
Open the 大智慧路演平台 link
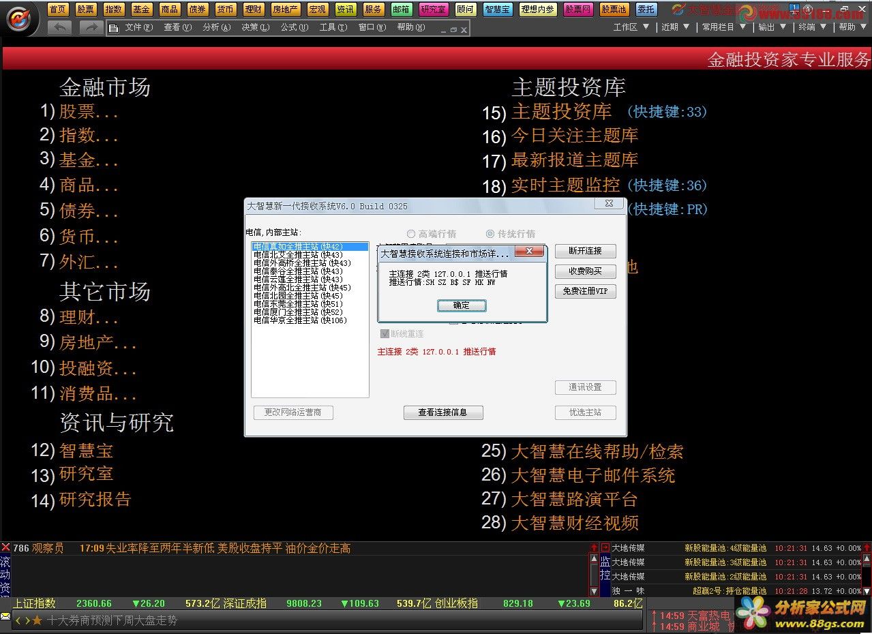[574, 499]
